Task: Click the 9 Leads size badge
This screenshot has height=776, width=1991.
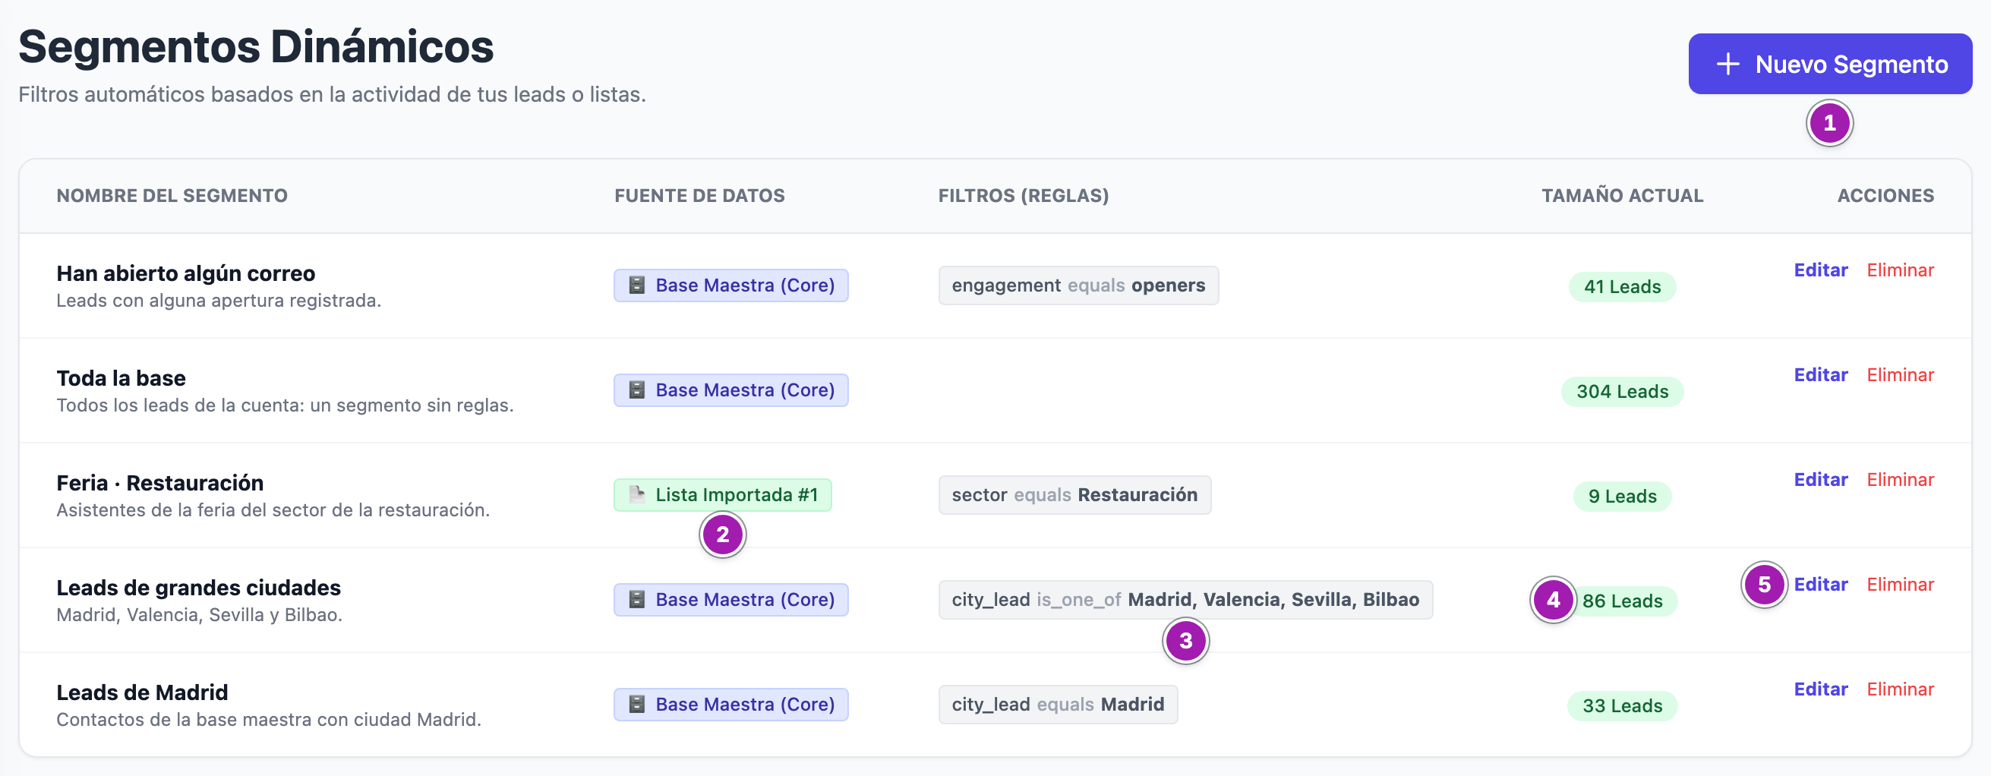Action: [x=1621, y=497]
